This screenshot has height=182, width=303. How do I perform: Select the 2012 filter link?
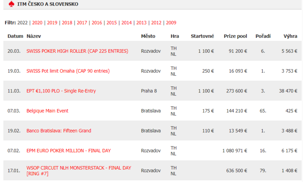coord(156,23)
